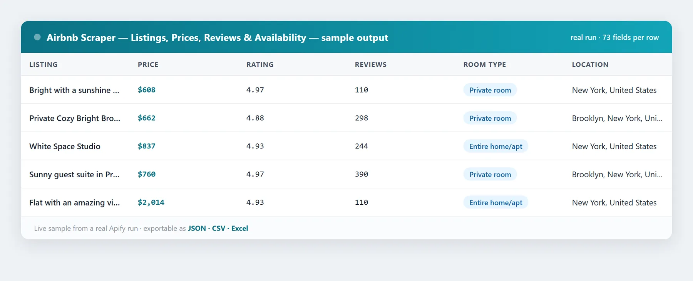Select the ROOM TYPE column header
Screen dimensions: 693x281
(485, 64)
